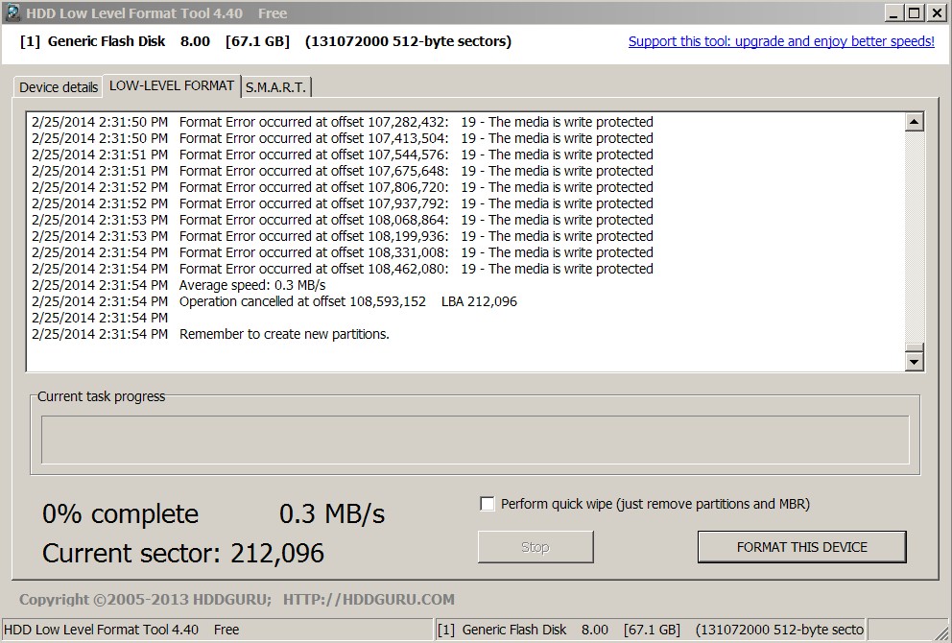Maximize the HDD Low Level Format window
Image resolution: width=952 pixels, height=643 pixels.
click(x=914, y=12)
